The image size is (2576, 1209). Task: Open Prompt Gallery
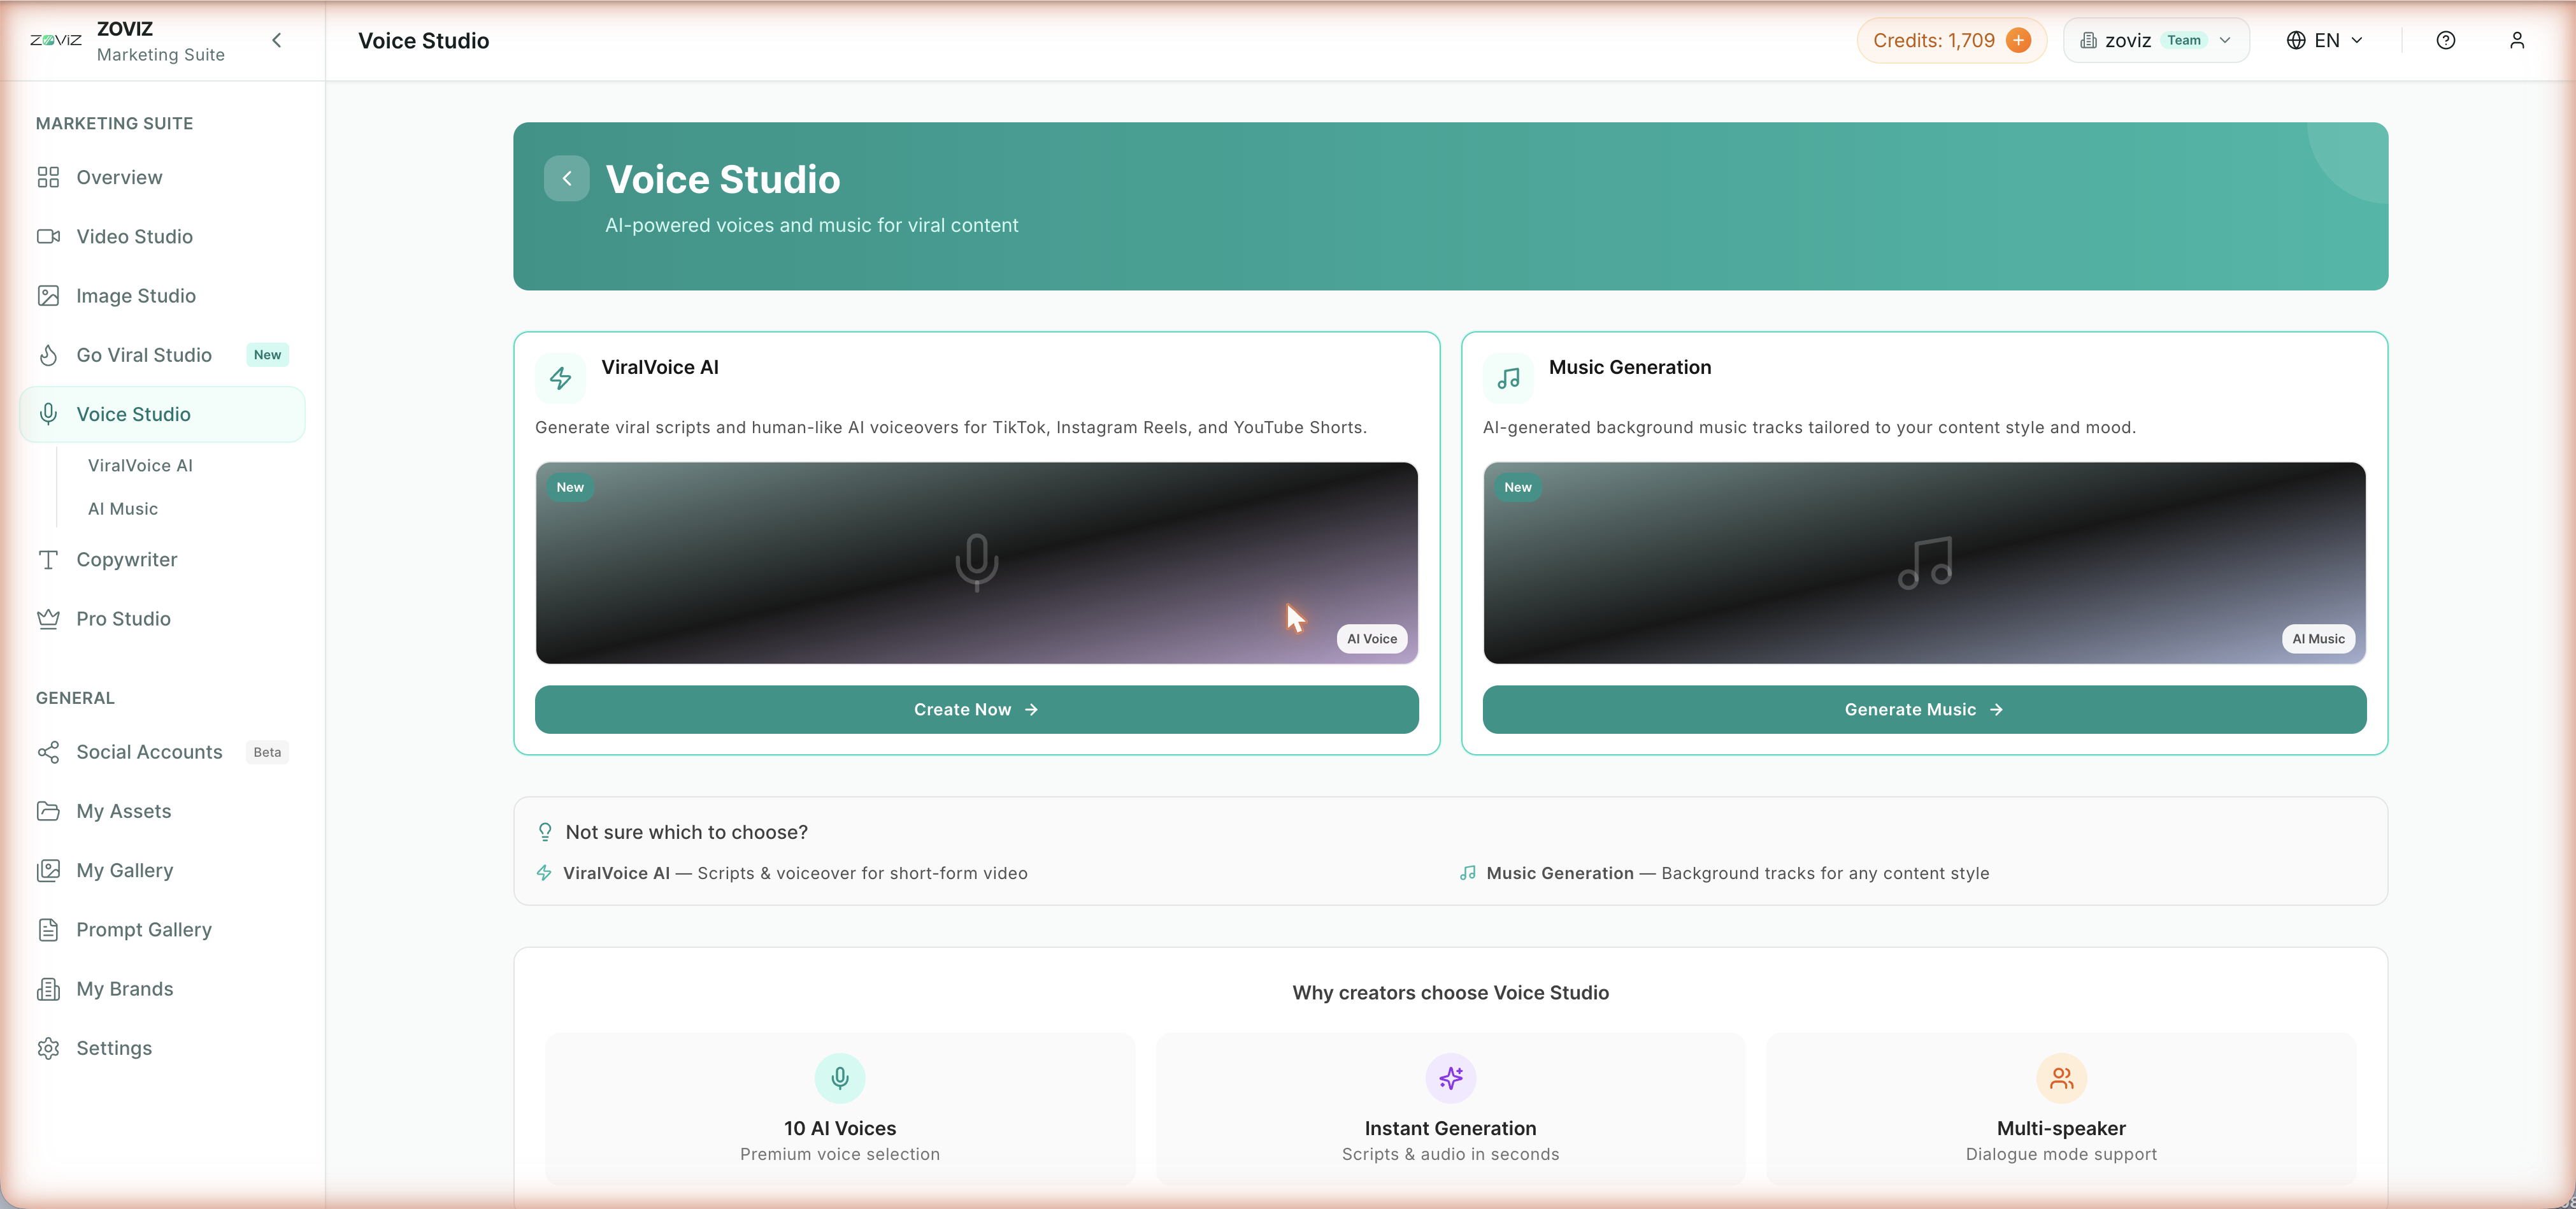tap(162, 930)
